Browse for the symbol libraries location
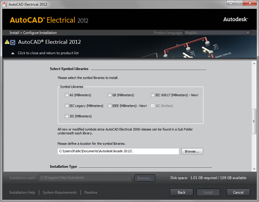The width and height of the screenshot is (259, 202). coord(192,151)
